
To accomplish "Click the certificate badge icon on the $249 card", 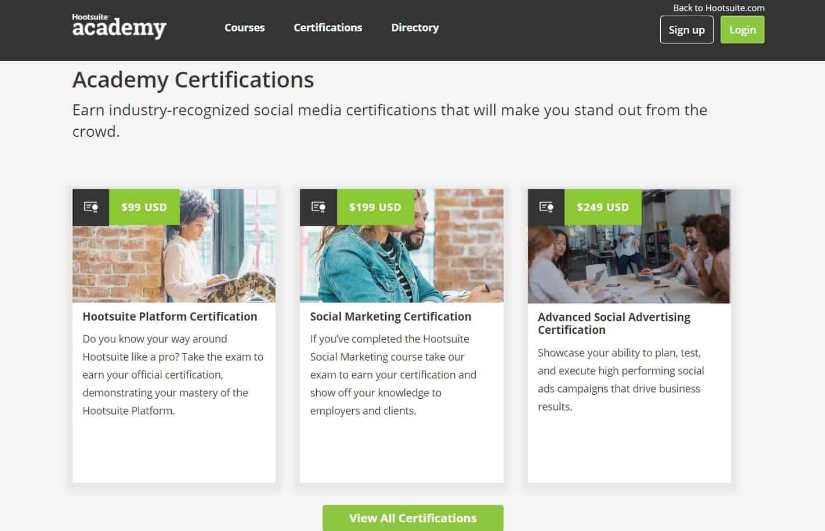I will [x=546, y=207].
